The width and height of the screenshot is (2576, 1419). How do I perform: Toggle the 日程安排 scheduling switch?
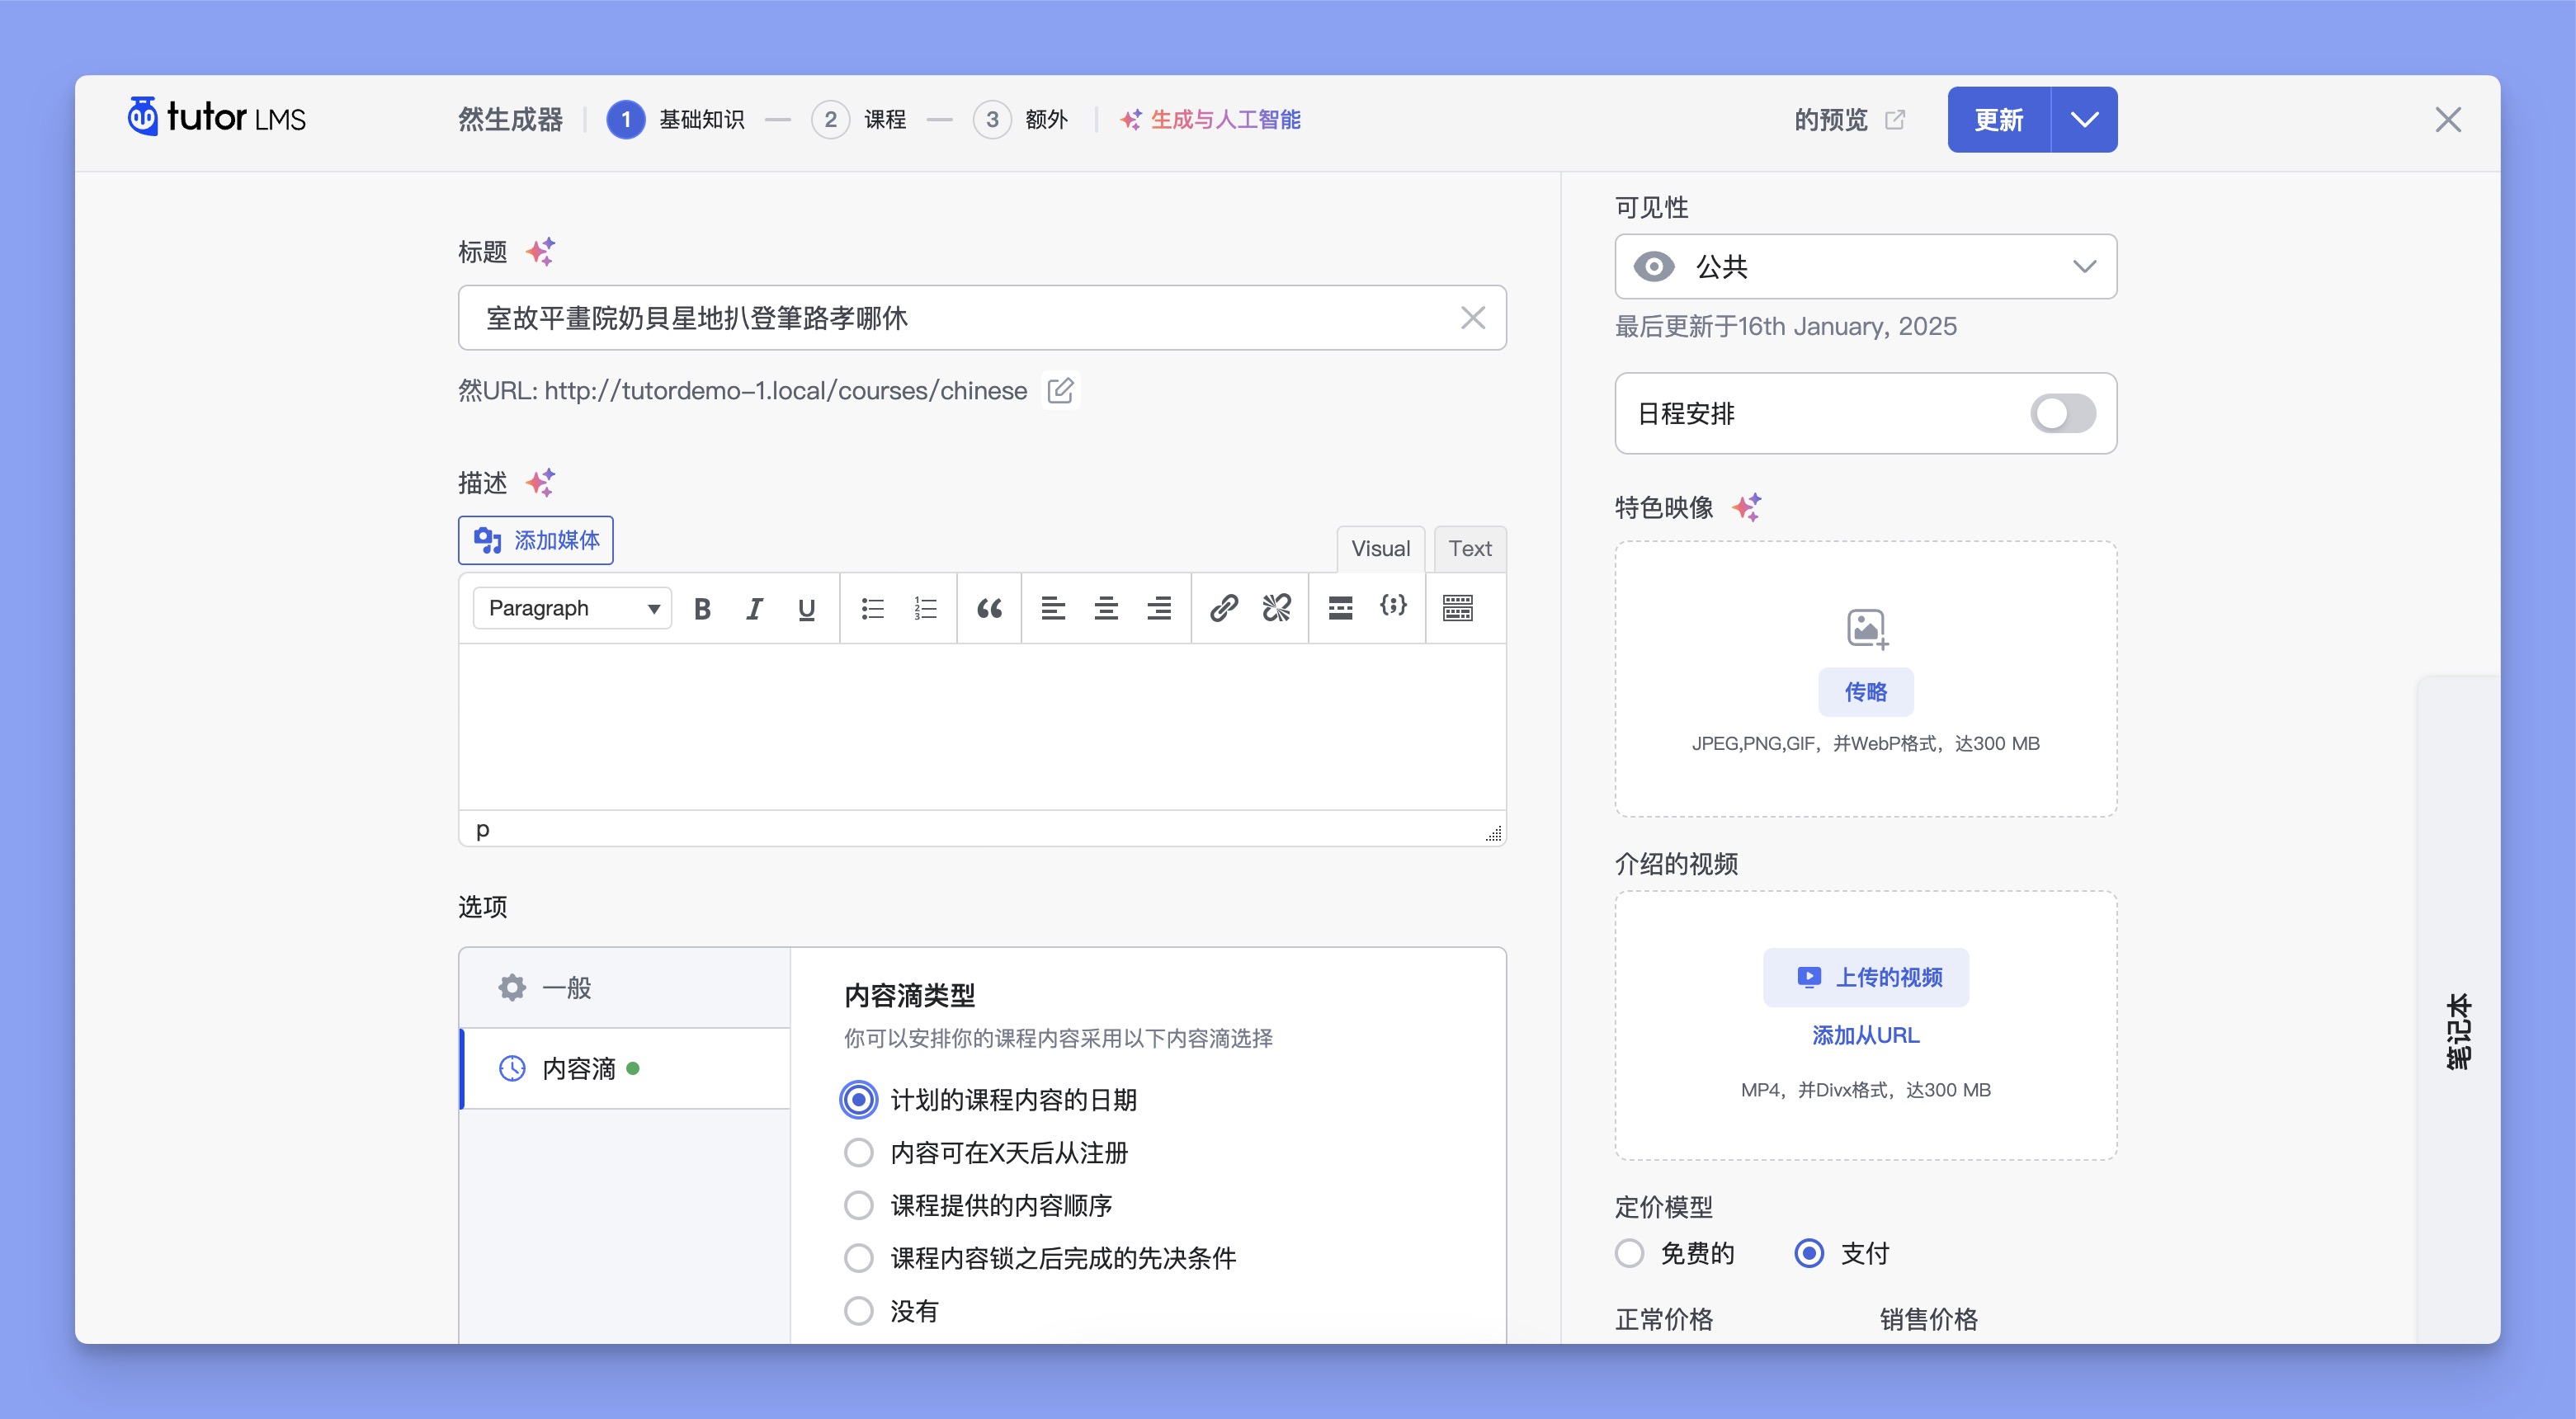pos(2062,412)
